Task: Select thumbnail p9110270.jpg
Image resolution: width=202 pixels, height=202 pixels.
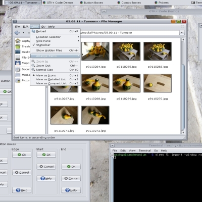Action: pos(158,83)
